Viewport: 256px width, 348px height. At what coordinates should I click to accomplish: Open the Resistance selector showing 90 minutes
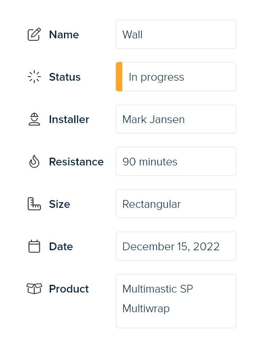coord(176,161)
